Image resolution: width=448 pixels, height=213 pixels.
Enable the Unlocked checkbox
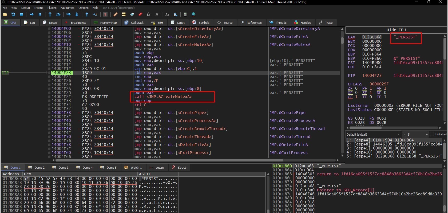pos(432,134)
